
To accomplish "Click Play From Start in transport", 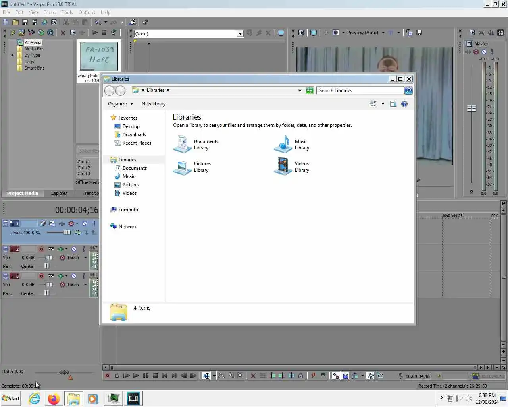I will 126,376.
